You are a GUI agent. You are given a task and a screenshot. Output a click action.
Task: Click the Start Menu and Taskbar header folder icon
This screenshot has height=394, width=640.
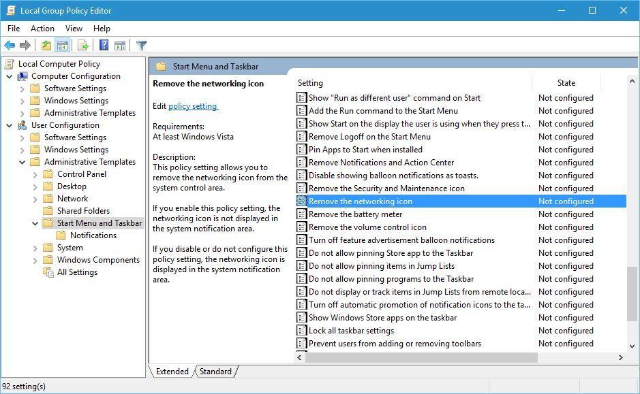(161, 67)
